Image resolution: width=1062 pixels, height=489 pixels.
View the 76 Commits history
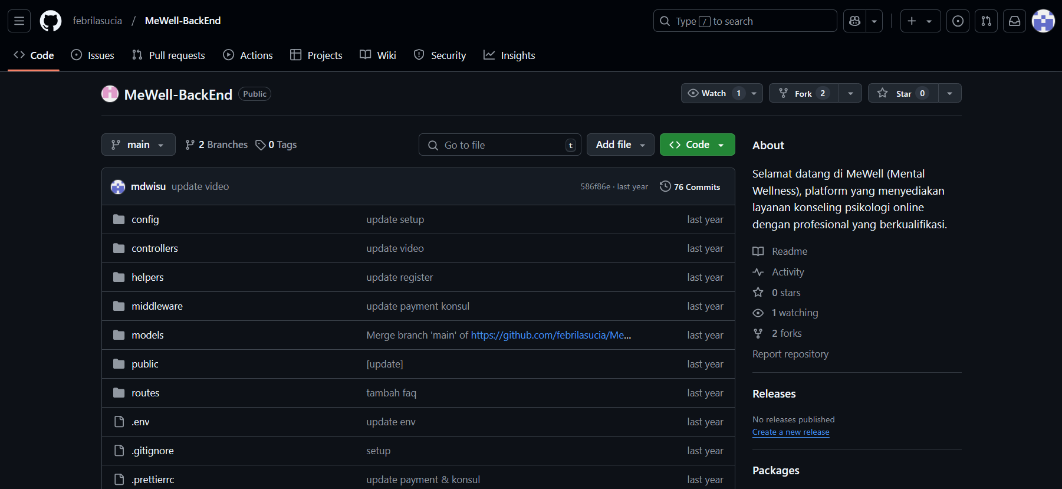[690, 186]
